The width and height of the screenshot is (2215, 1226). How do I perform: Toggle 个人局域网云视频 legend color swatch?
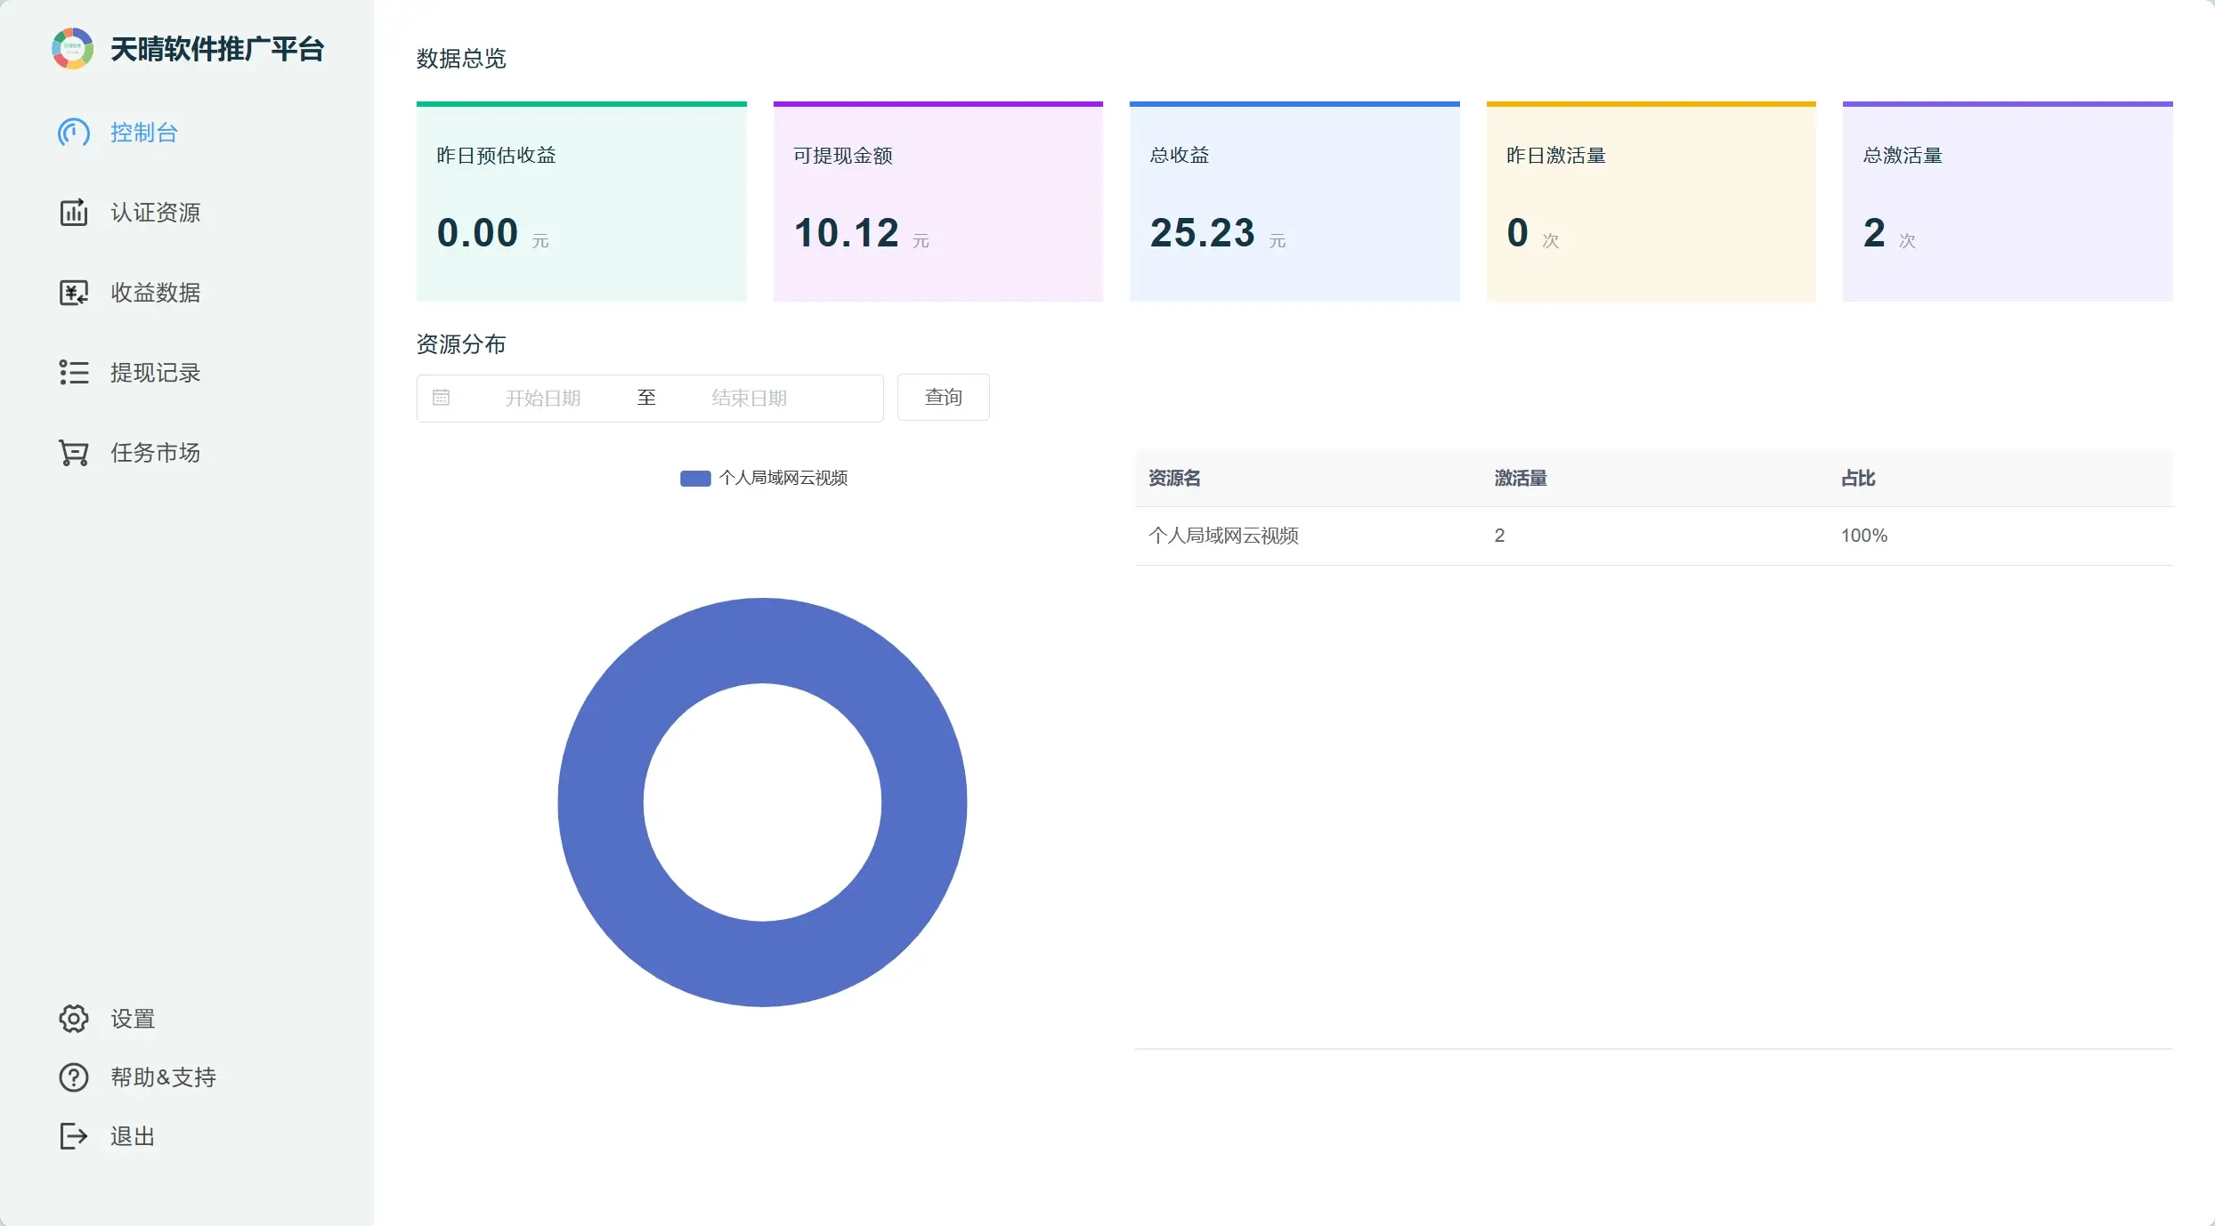click(x=695, y=479)
